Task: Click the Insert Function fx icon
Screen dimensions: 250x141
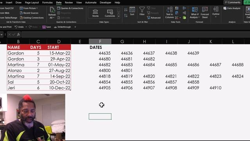Action: 18,34
